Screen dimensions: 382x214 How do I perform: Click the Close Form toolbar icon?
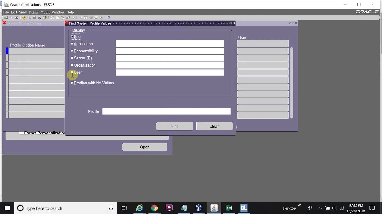click(x=44, y=18)
